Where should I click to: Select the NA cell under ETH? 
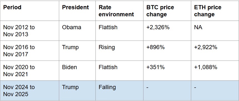(x=215, y=31)
